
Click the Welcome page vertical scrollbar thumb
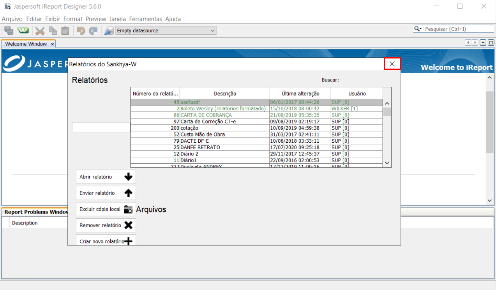pyautogui.click(x=490, y=122)
